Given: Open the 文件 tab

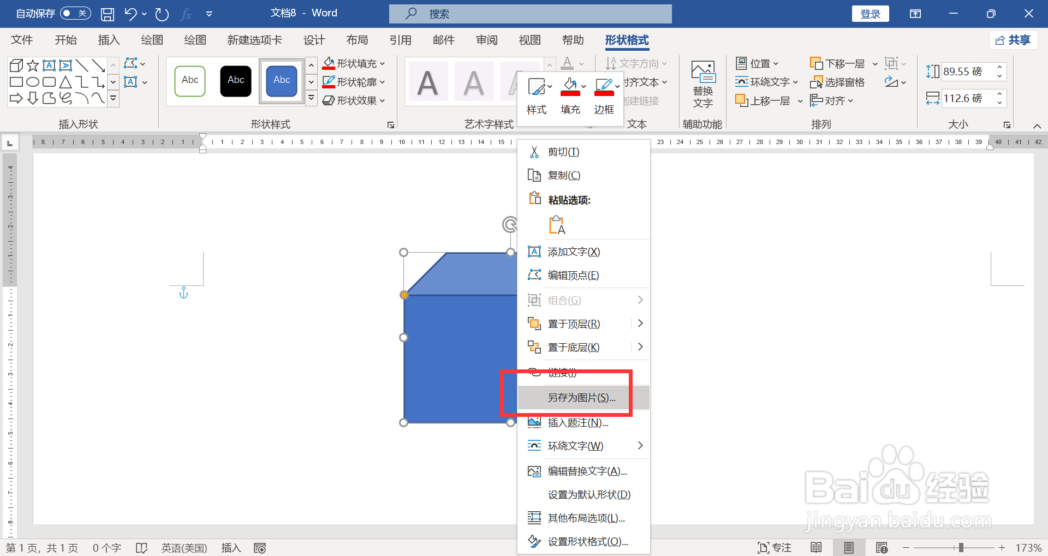Looking at the screenshot, I should [x=22, y=40].
